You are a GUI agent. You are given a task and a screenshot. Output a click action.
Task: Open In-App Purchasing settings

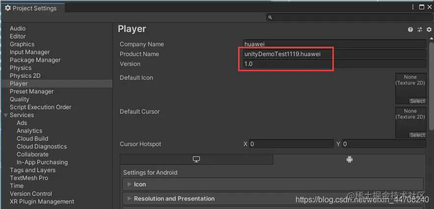[x=42, y=162]
